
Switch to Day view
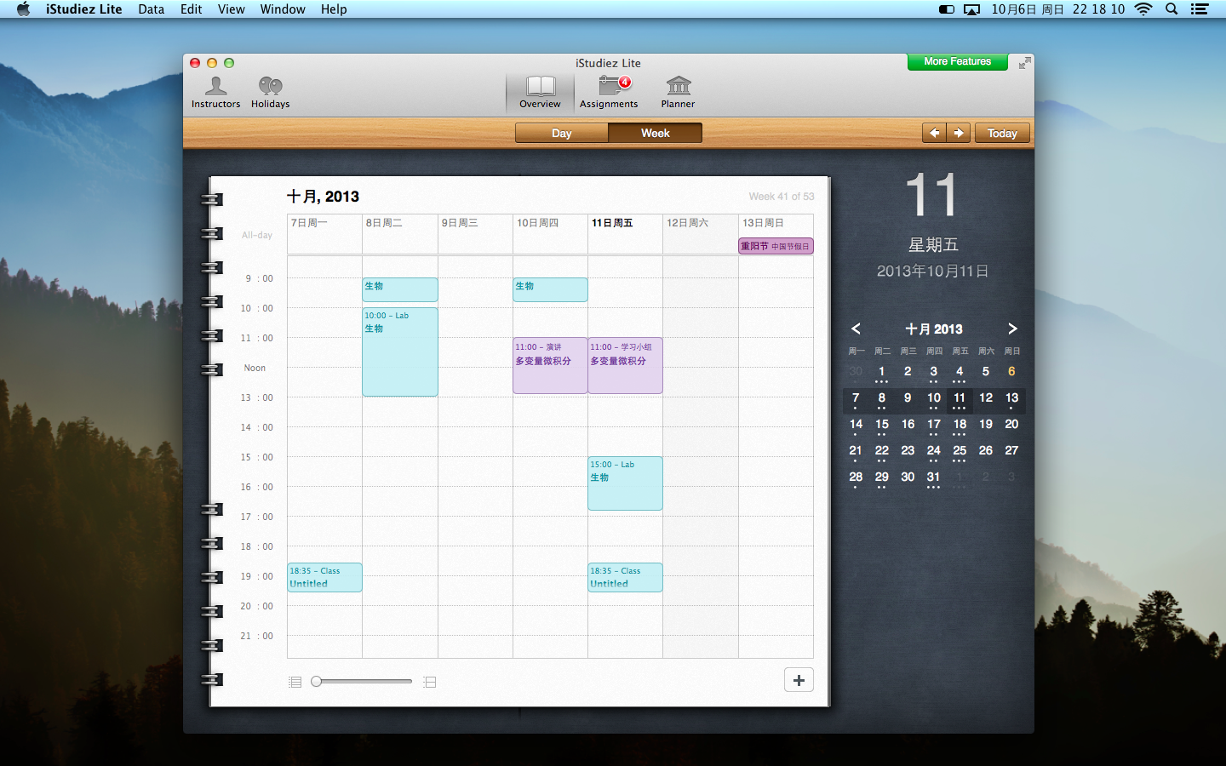561,133
